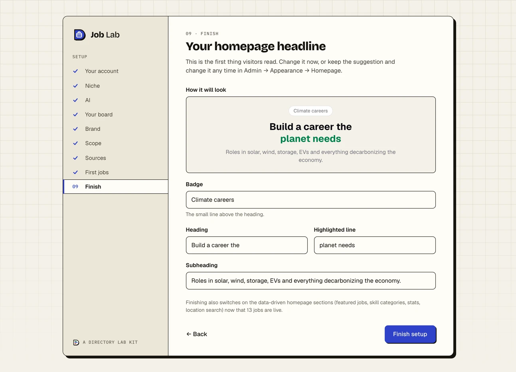This screenshot has height=372, width=516.
Task: Select the Finish step in sidebar
Action: pos(116,187)
